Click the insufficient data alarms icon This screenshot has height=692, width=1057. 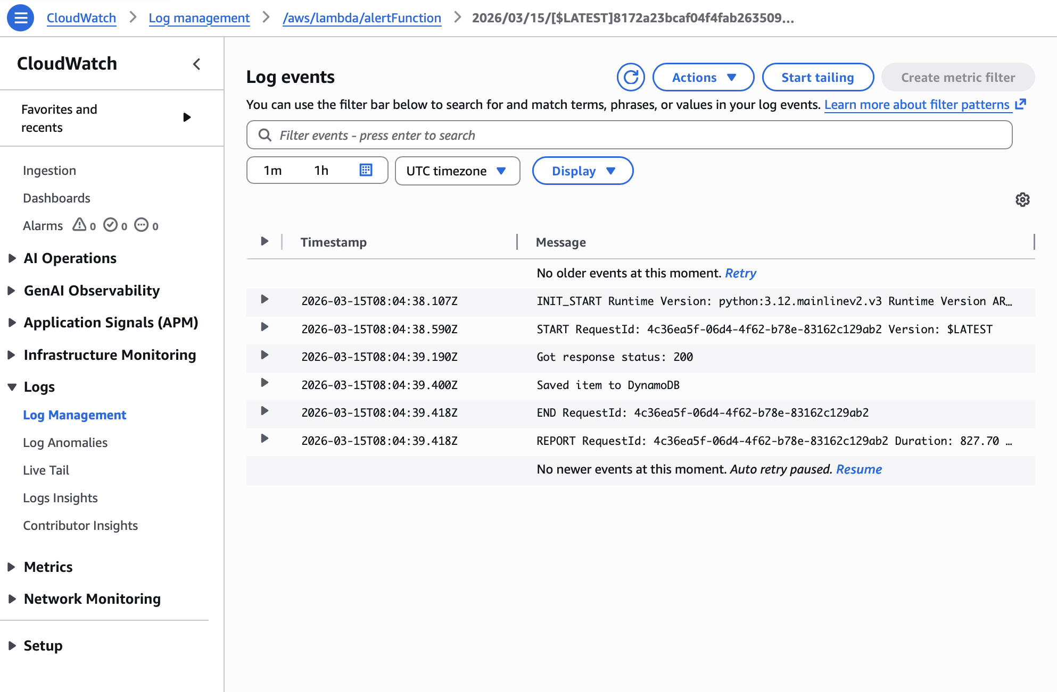tap(142, 225)
